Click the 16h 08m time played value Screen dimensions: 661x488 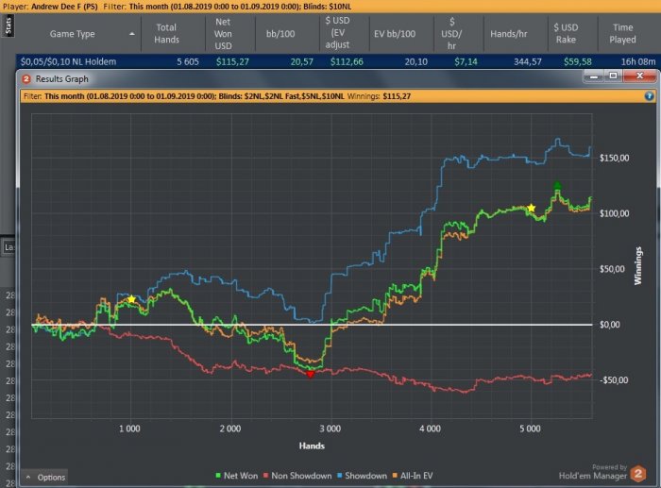coord(637,62)
